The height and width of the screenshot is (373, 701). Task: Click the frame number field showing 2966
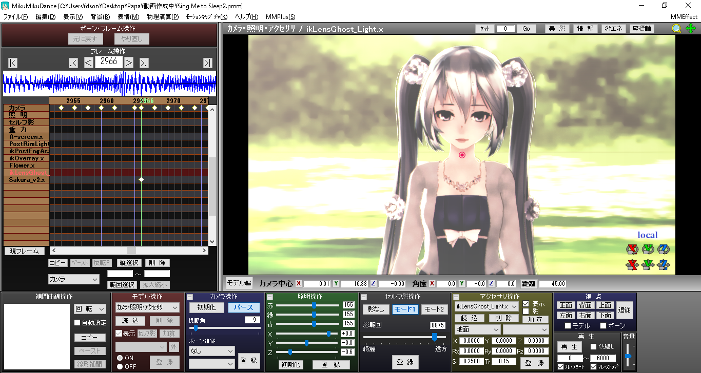point(109,62)
